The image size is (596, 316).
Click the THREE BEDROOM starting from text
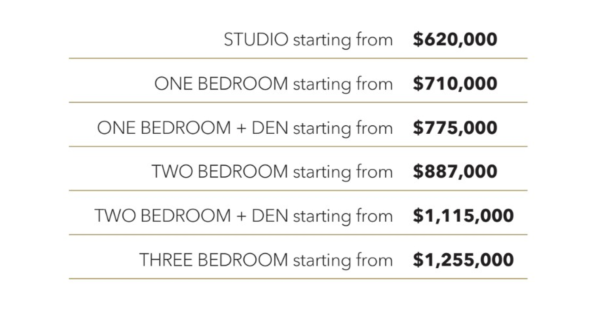[x=266, y=260]
